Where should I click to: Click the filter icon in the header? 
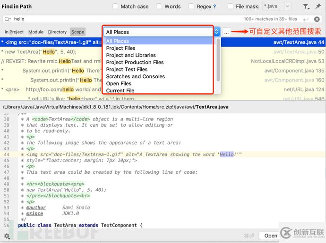point(306,7)
